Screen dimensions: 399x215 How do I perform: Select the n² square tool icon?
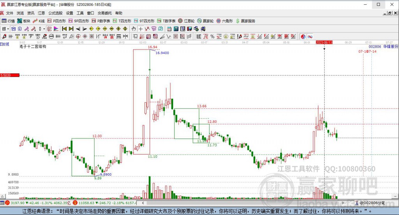64,36
